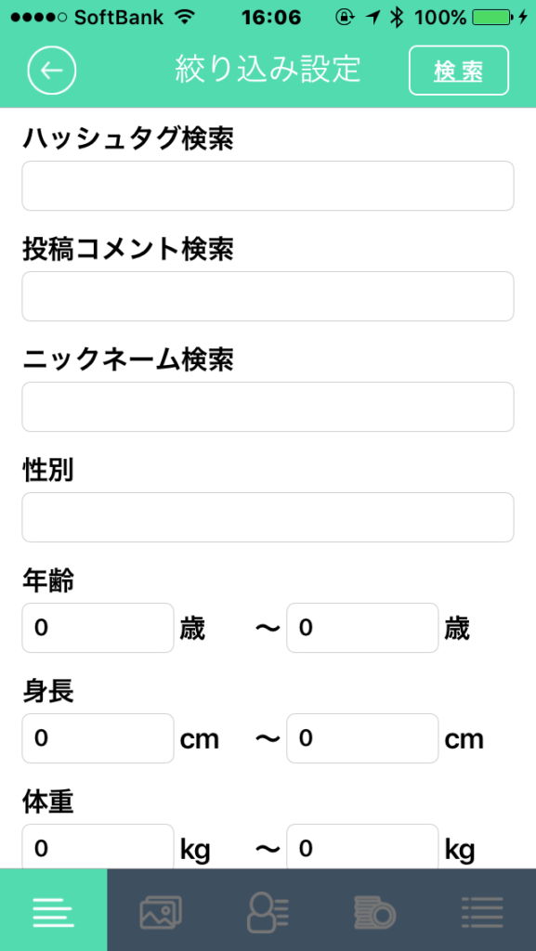Open the 性別 gender selection field

pyautogui.click(x=268, y=517)
